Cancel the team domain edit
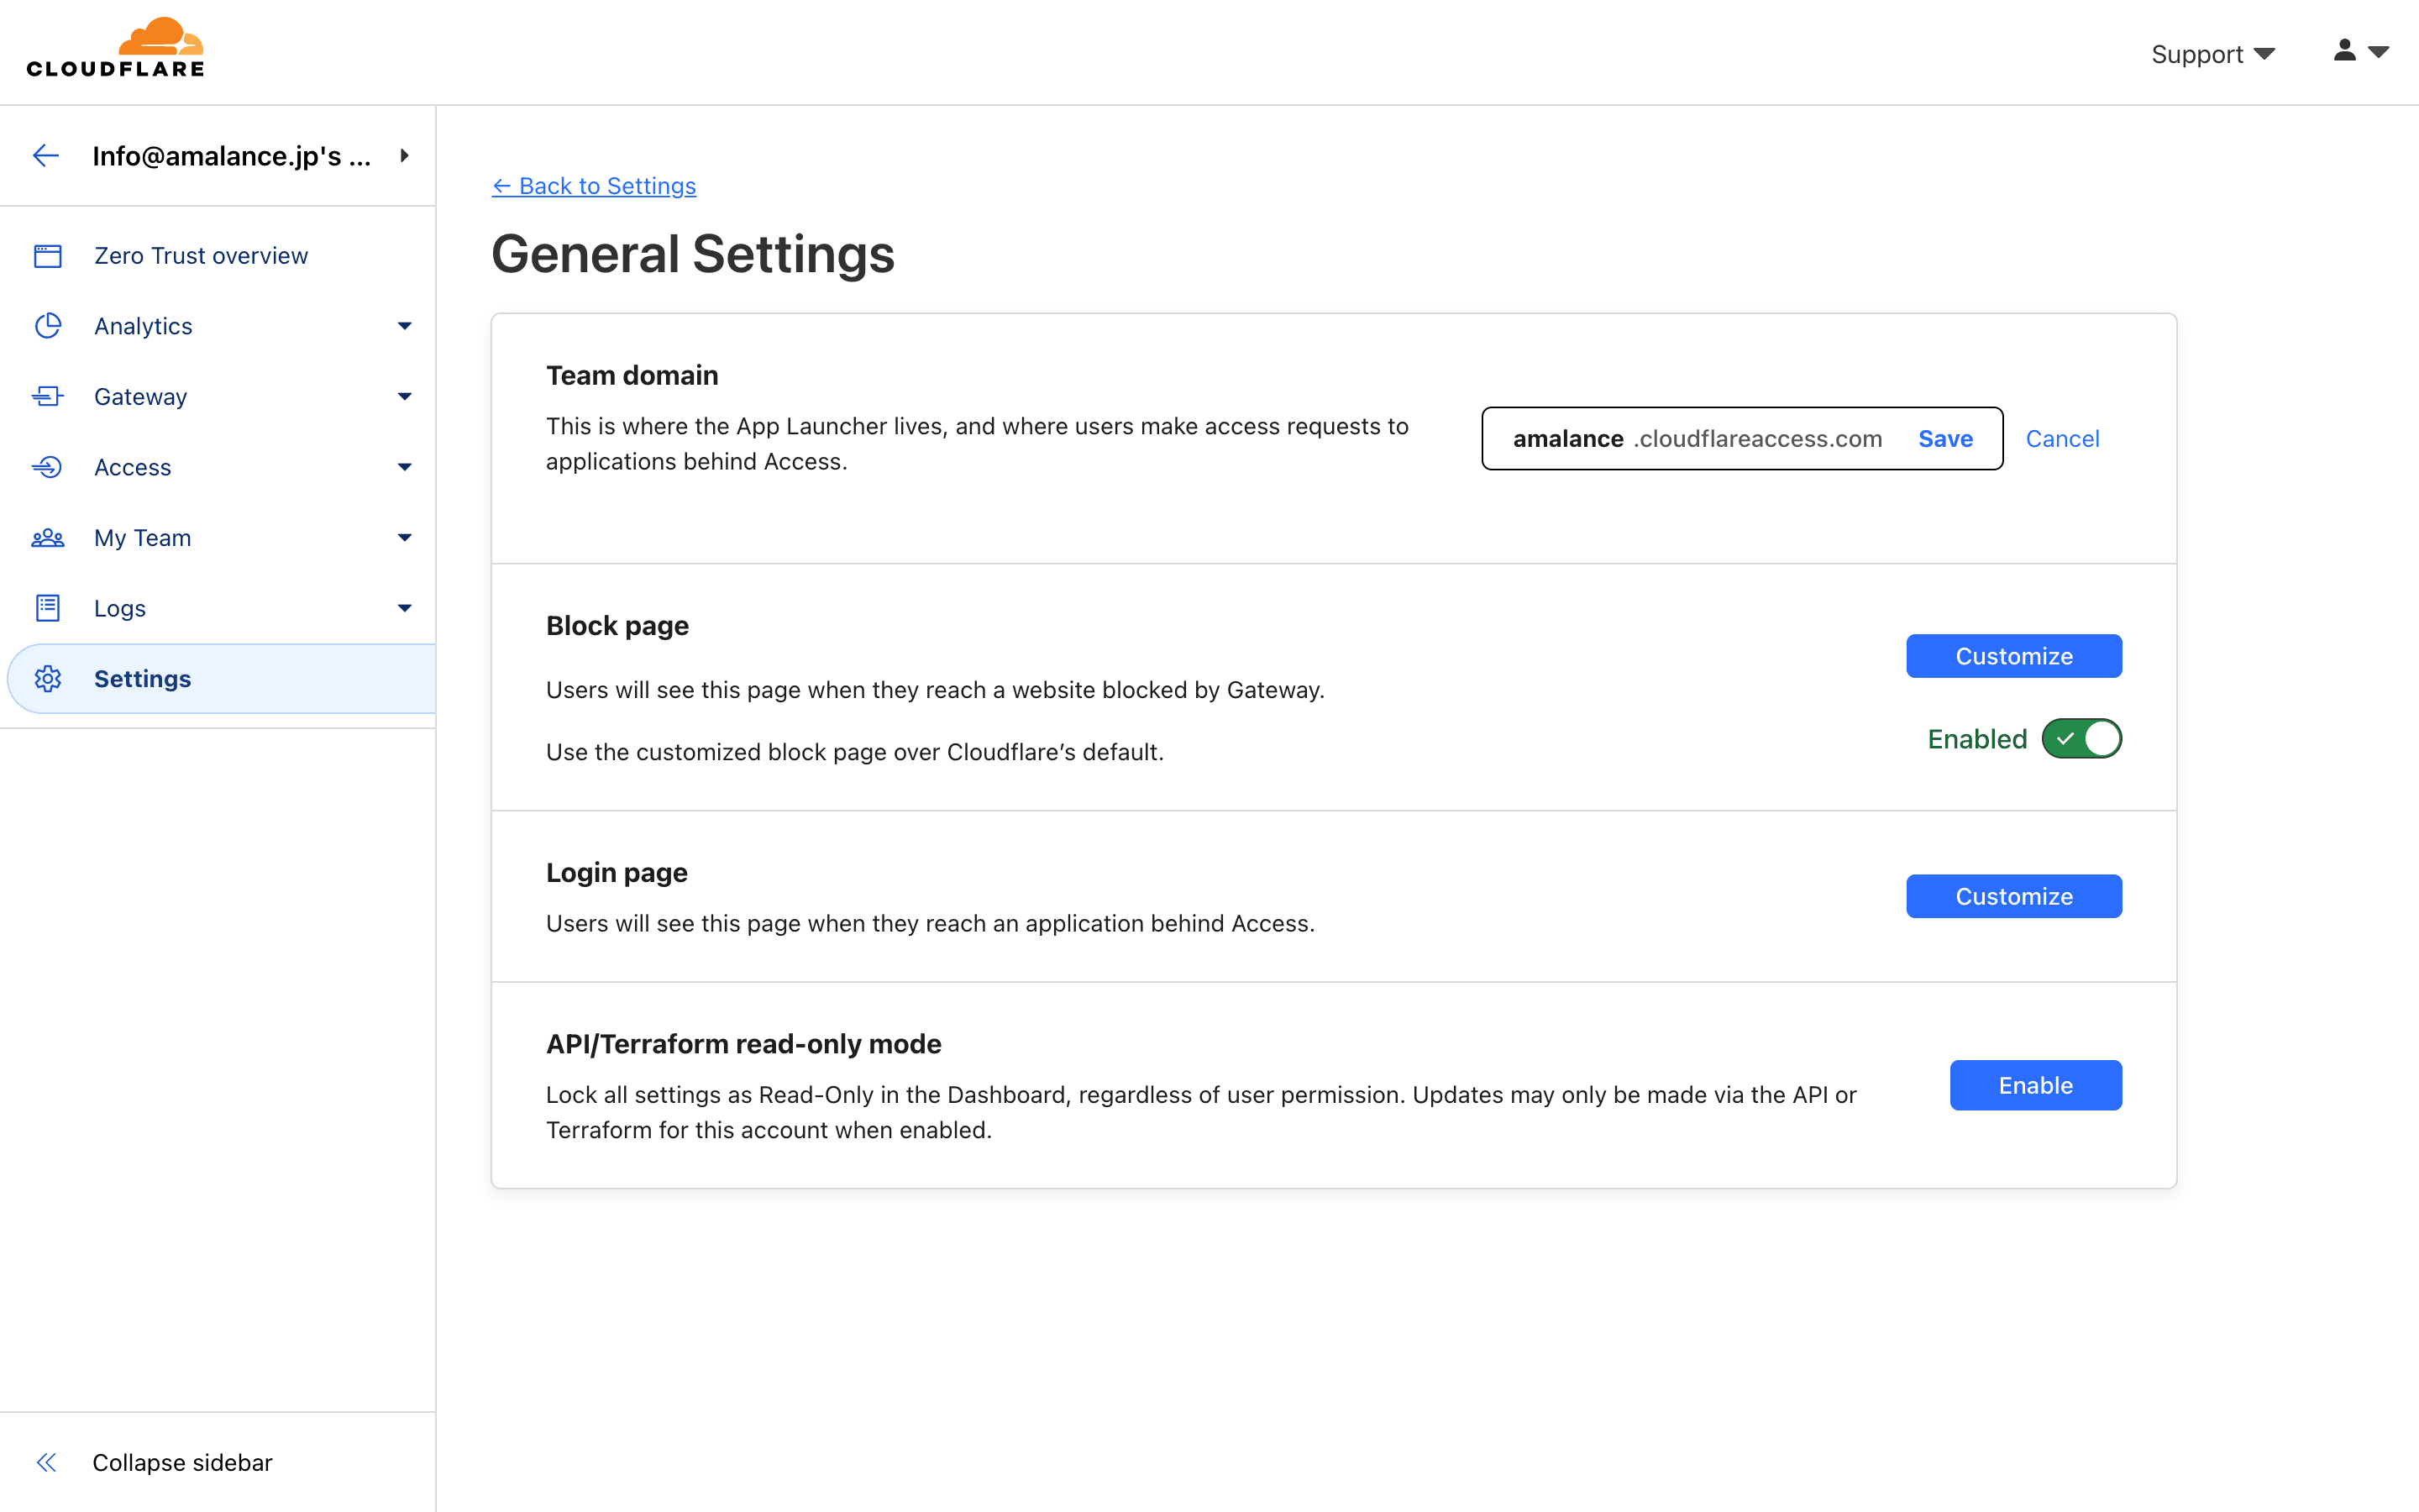The width and height of the screenshot is (2419, 1512). coord(2062,438)
